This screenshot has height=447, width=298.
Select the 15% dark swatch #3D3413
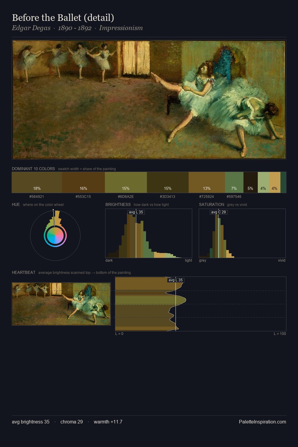click(x=168, y=182)
